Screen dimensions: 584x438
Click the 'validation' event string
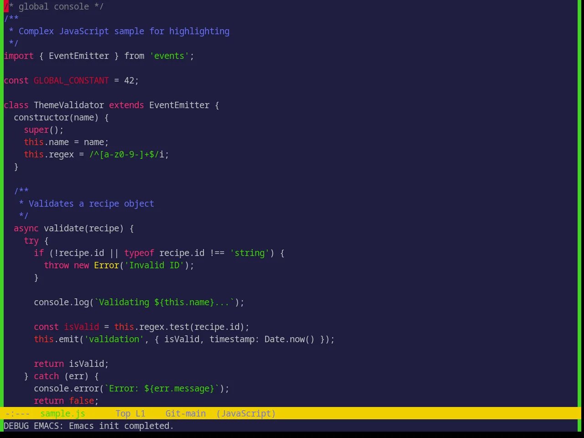tap(114, 339)
